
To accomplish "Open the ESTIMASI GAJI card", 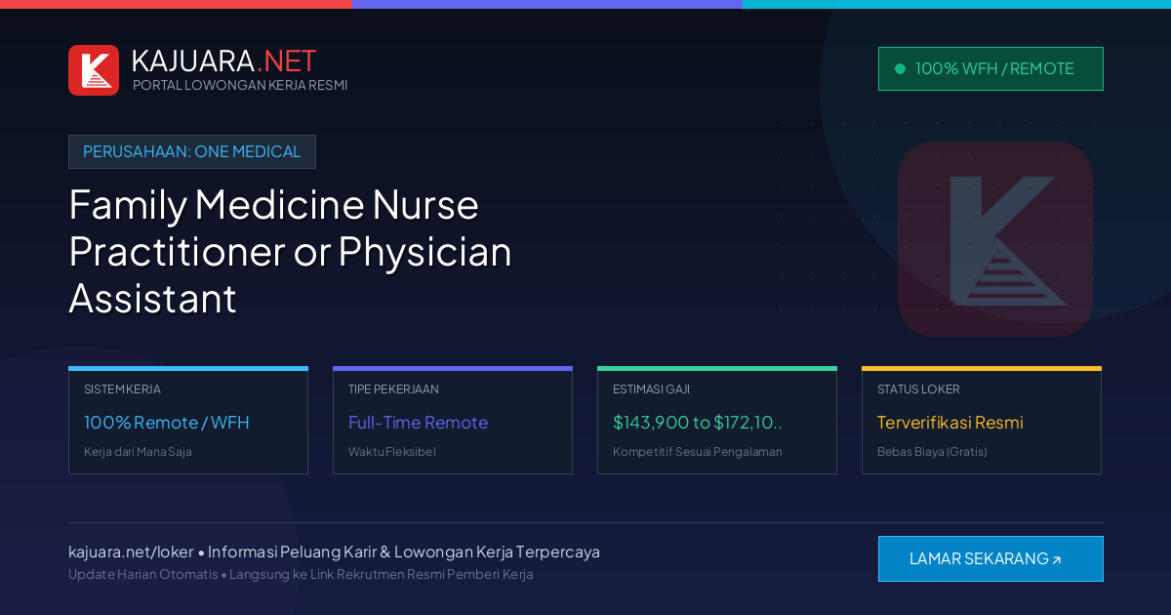I will tap(717, 421).
